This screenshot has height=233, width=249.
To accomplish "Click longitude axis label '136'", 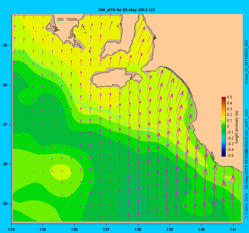I will 74,229.
